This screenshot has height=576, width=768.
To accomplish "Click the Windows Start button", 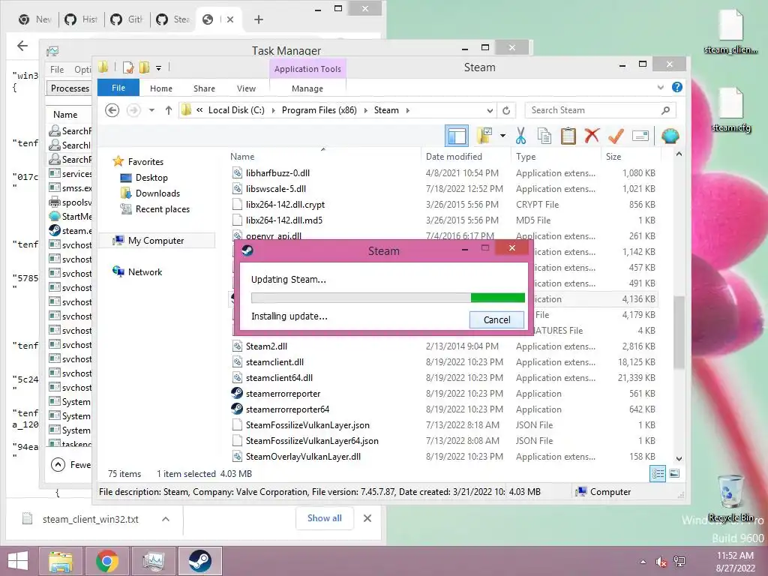I will (x=18, y=561).
